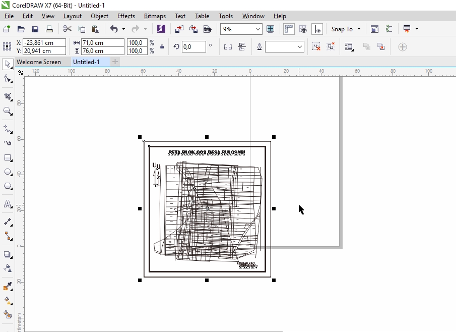Select the Text tool

tap(8, 204)
